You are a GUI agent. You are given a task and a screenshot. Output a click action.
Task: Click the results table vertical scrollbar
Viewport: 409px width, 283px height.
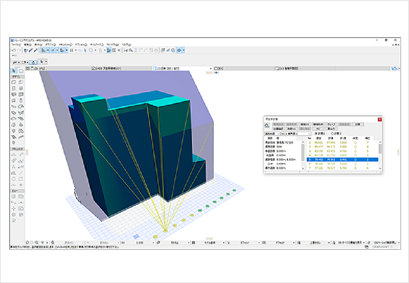[380, 149]
